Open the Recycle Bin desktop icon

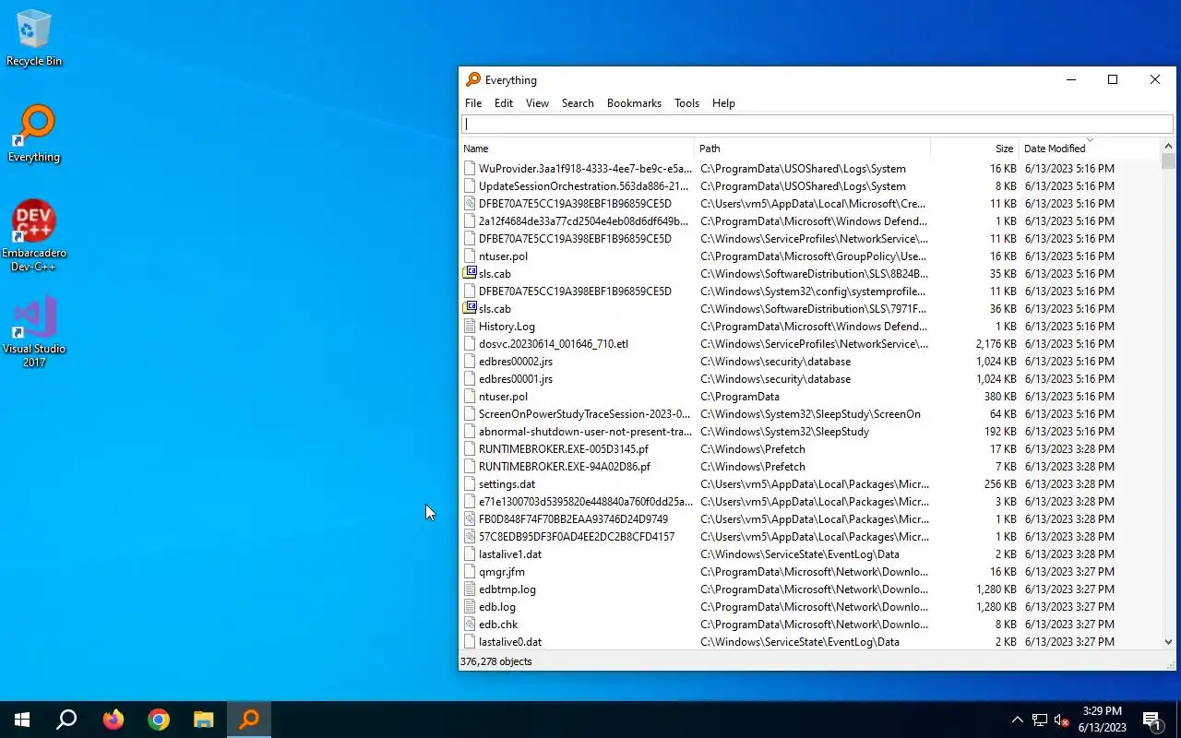(x=34, y=39)
